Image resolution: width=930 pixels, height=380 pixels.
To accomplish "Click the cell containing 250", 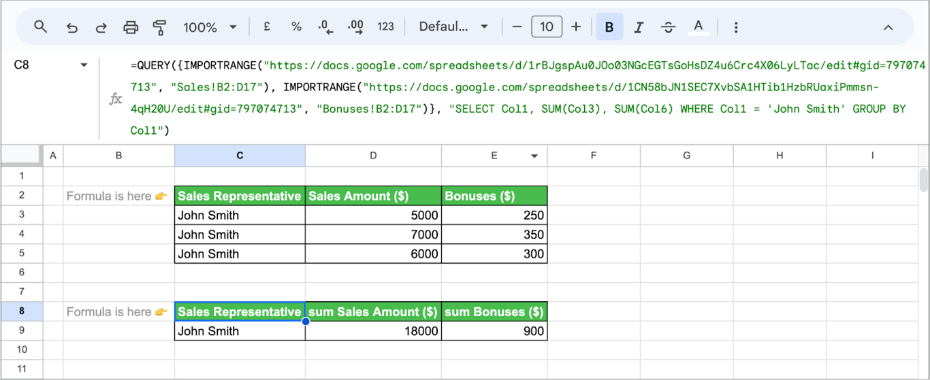I will (494, 215).
